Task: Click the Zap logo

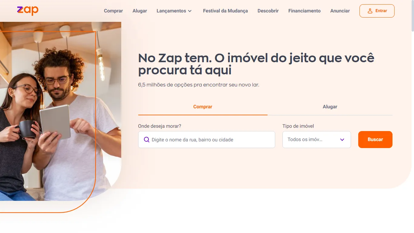Action: pyautogui.click(x=28, y=11)
